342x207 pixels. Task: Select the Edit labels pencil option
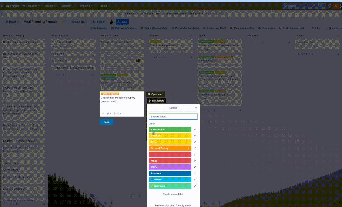(156, 101)
